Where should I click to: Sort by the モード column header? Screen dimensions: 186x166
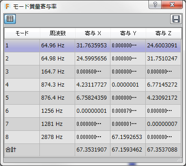pyautogui.click(x=22, y=33)
